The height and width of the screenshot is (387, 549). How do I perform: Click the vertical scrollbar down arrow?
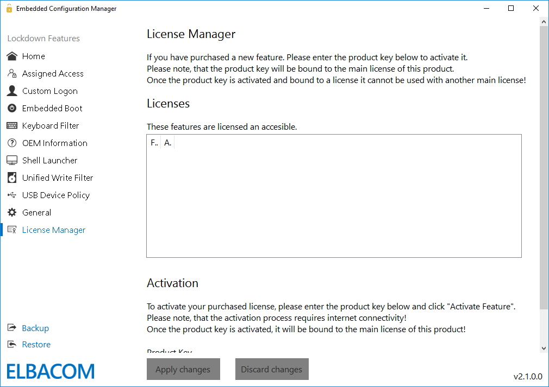point(544,348)
